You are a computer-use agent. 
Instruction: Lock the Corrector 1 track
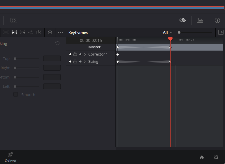coord(75,54)
